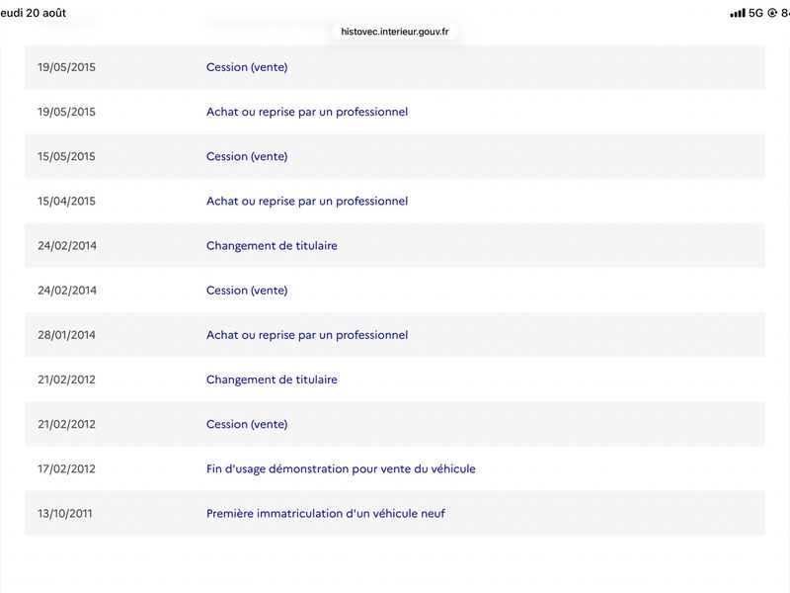Open 'Première immatriculation d'un véhicule neuf' entry
Image resolution: width=790 pixels, height=593 pixels.
(326, 513)
